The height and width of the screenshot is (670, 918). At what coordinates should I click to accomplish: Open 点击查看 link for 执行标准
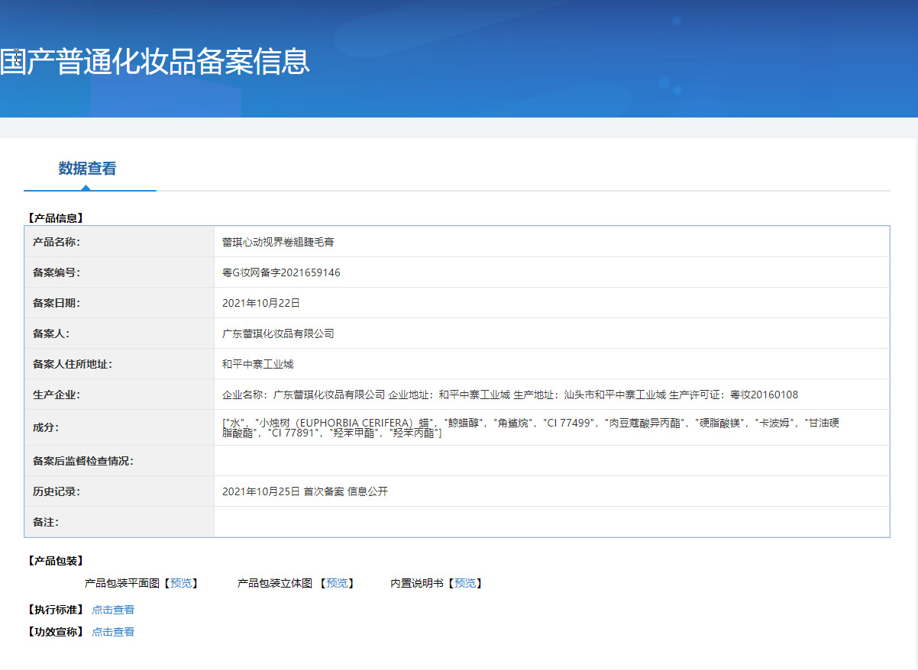[113, 610]
